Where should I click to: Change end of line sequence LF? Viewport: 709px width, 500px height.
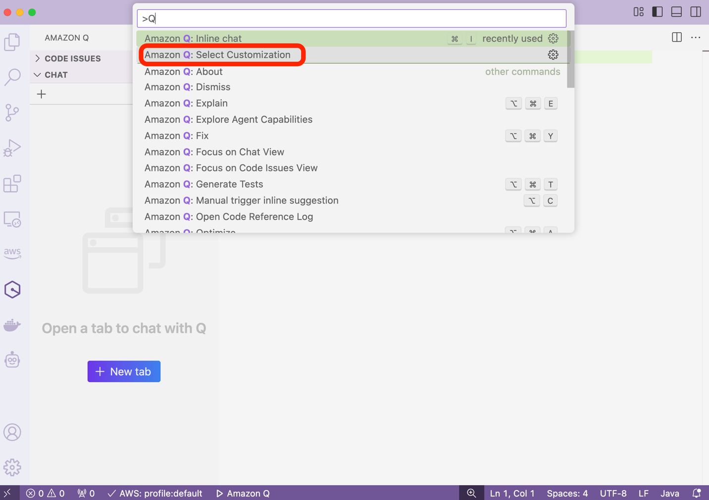(644, 493)
